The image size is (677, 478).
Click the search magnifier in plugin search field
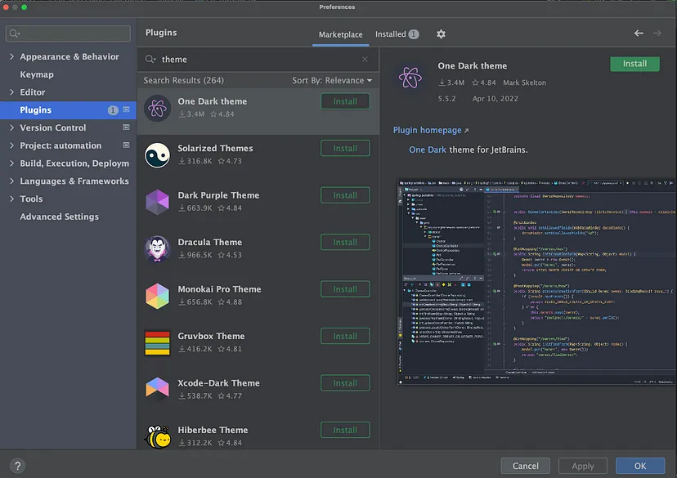click(x=150, y=60)
